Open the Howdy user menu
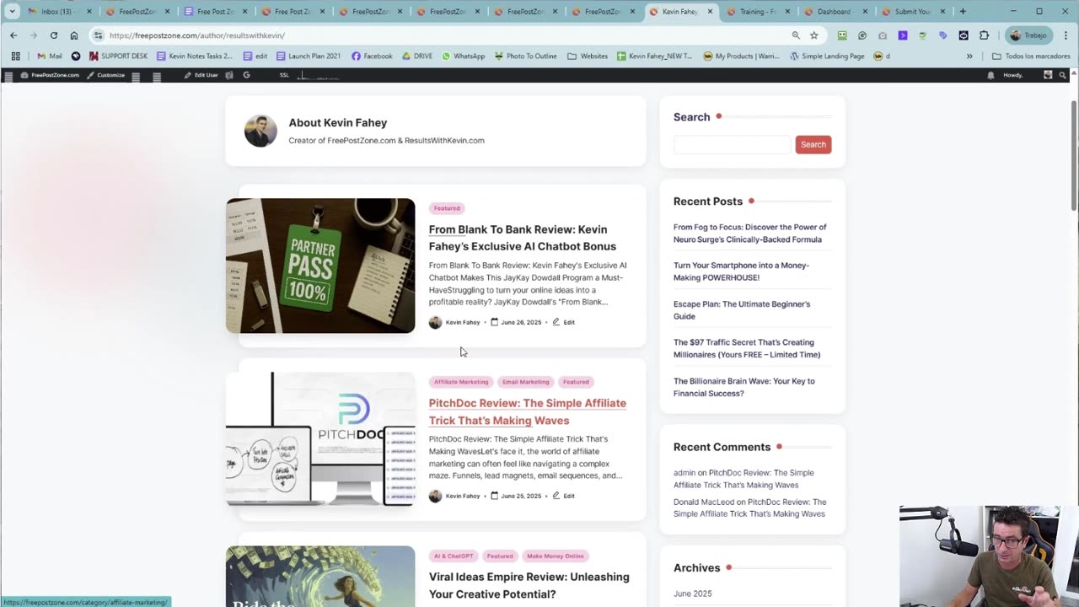The image size is (1079, 607). pos(1027,75)
